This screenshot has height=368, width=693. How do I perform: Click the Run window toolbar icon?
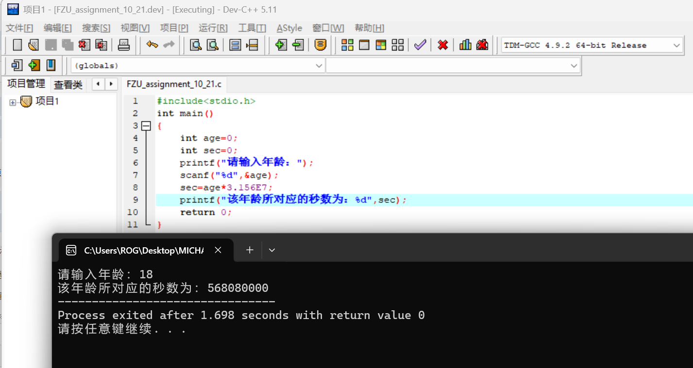click(364, 45)
